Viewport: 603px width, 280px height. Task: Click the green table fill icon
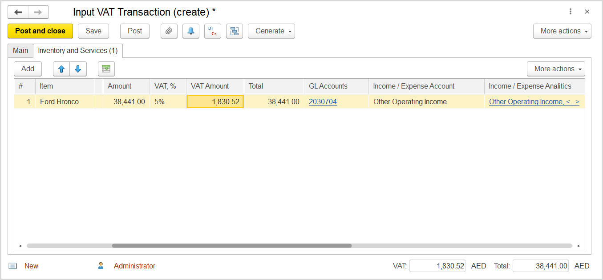(x=106, y=69)
